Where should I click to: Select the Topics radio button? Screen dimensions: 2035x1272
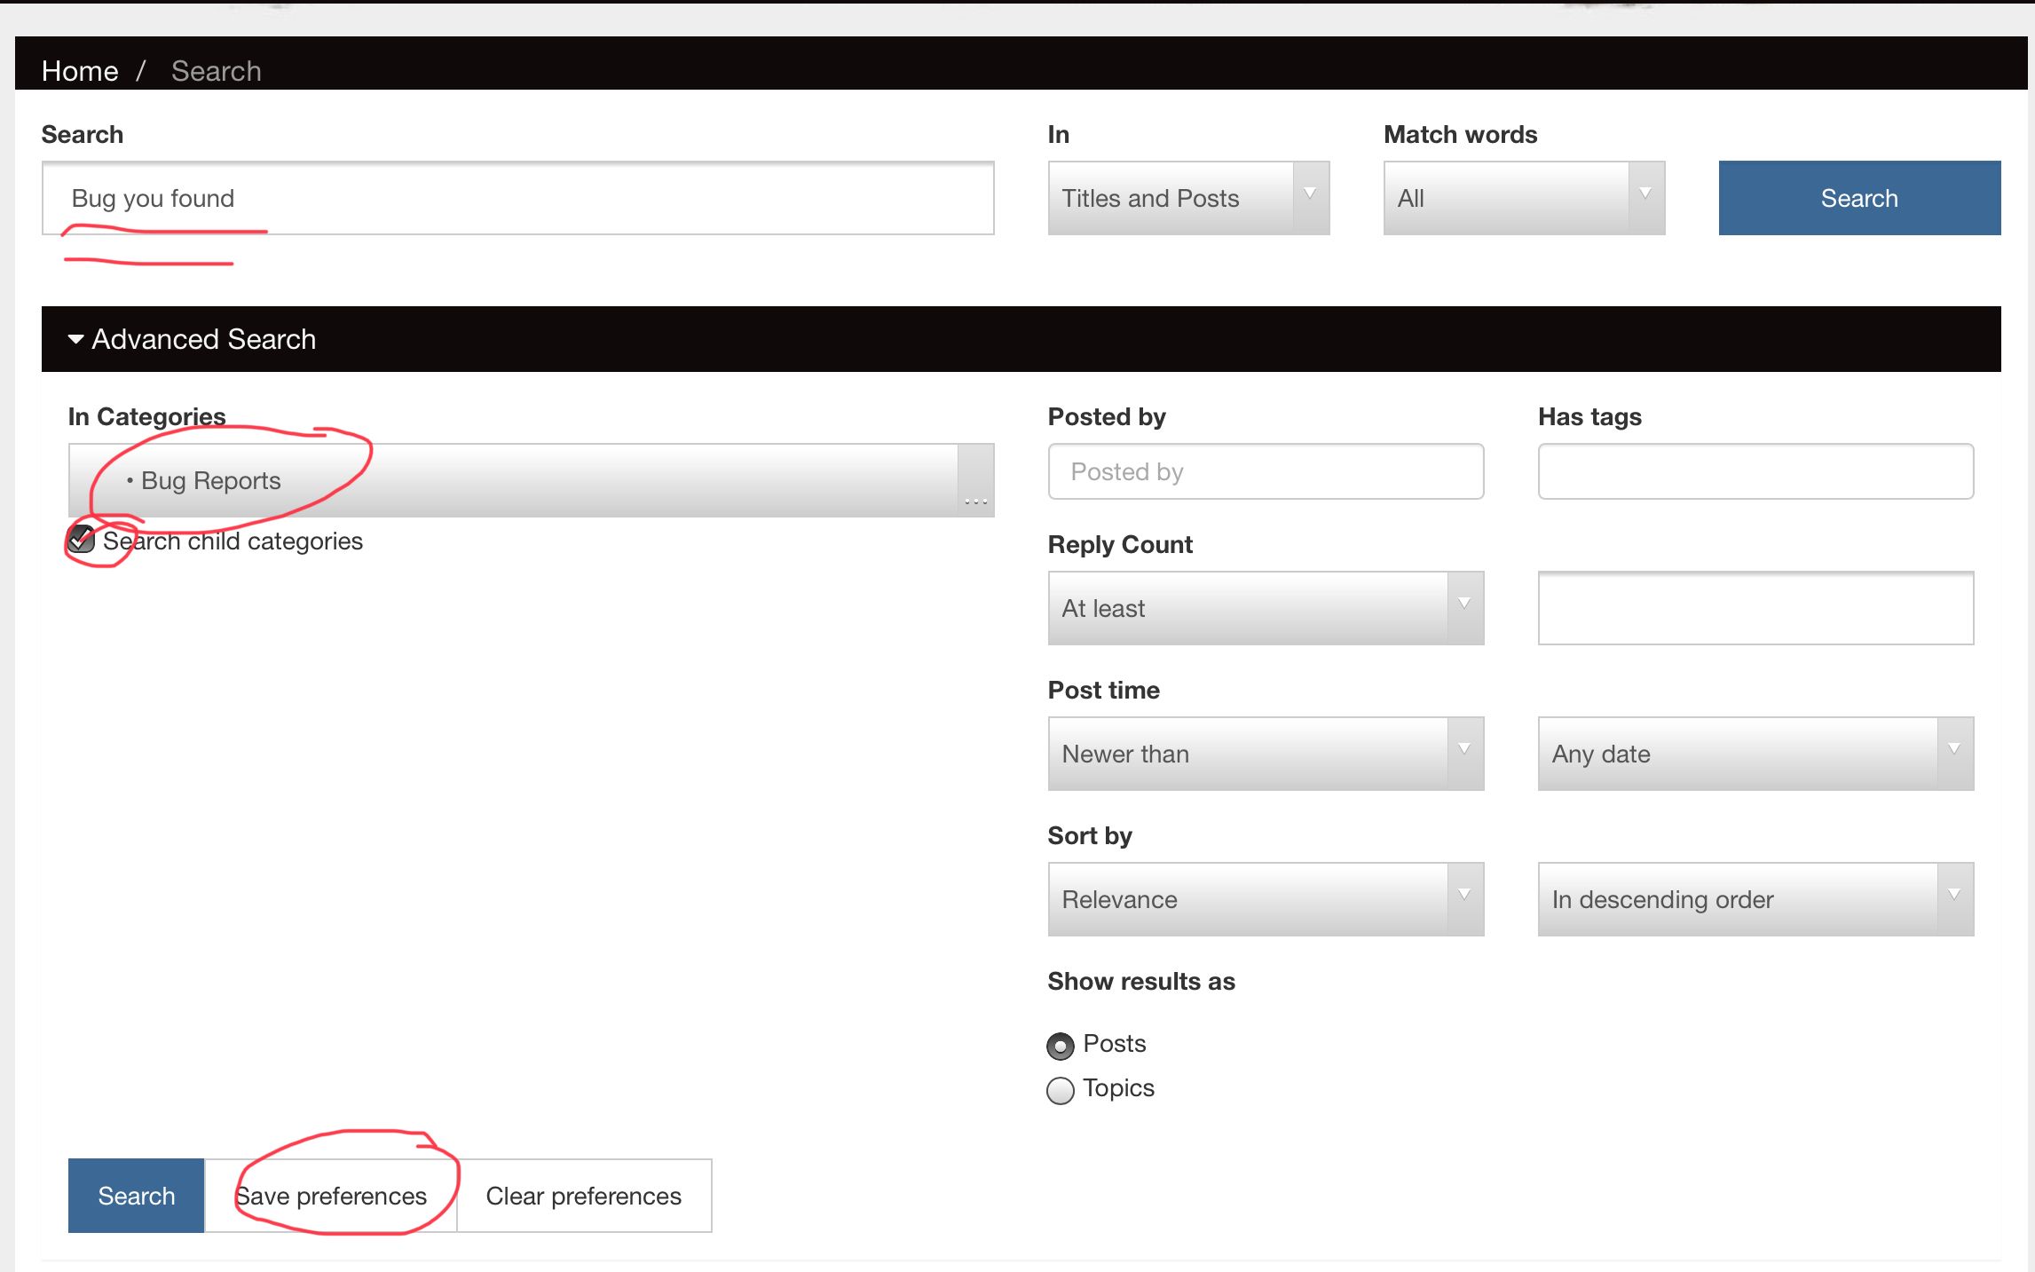click(x=1061, y=1090)
